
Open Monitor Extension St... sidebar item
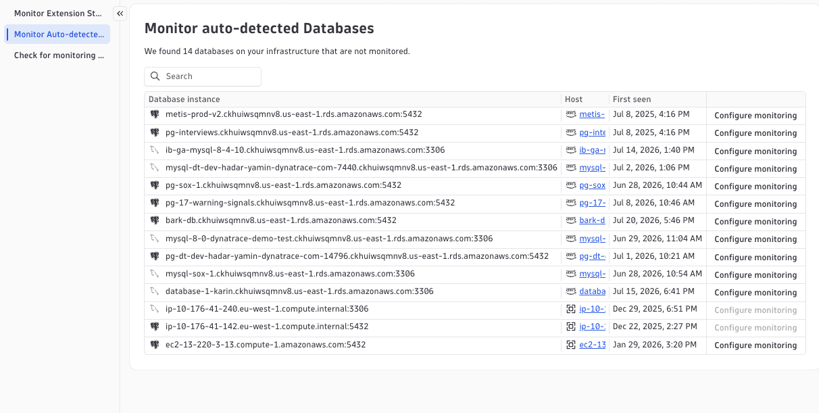click(x=57, y=14)
